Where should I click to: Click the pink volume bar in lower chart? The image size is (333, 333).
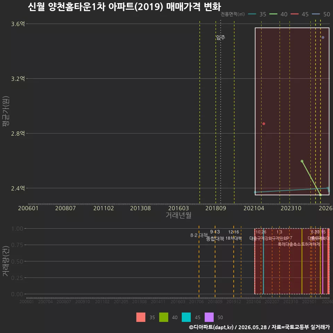click(x=323, y=261)
